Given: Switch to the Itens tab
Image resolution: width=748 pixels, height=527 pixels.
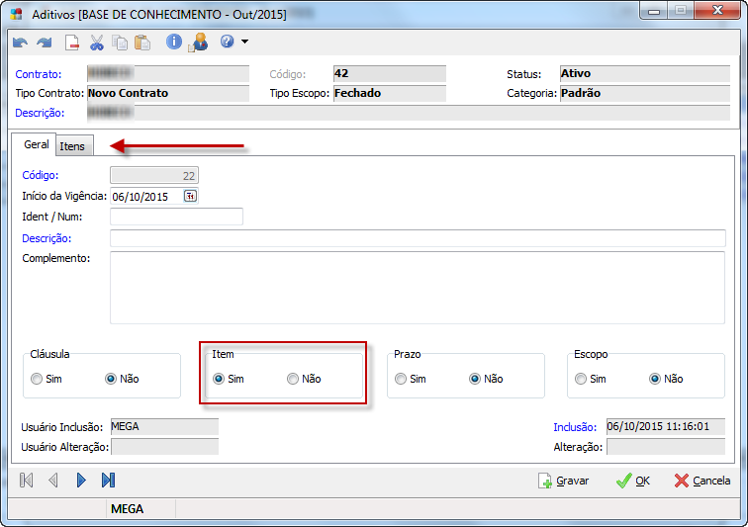Looking at the screenshot, I should pyautogui.click(x=72, y=146).
